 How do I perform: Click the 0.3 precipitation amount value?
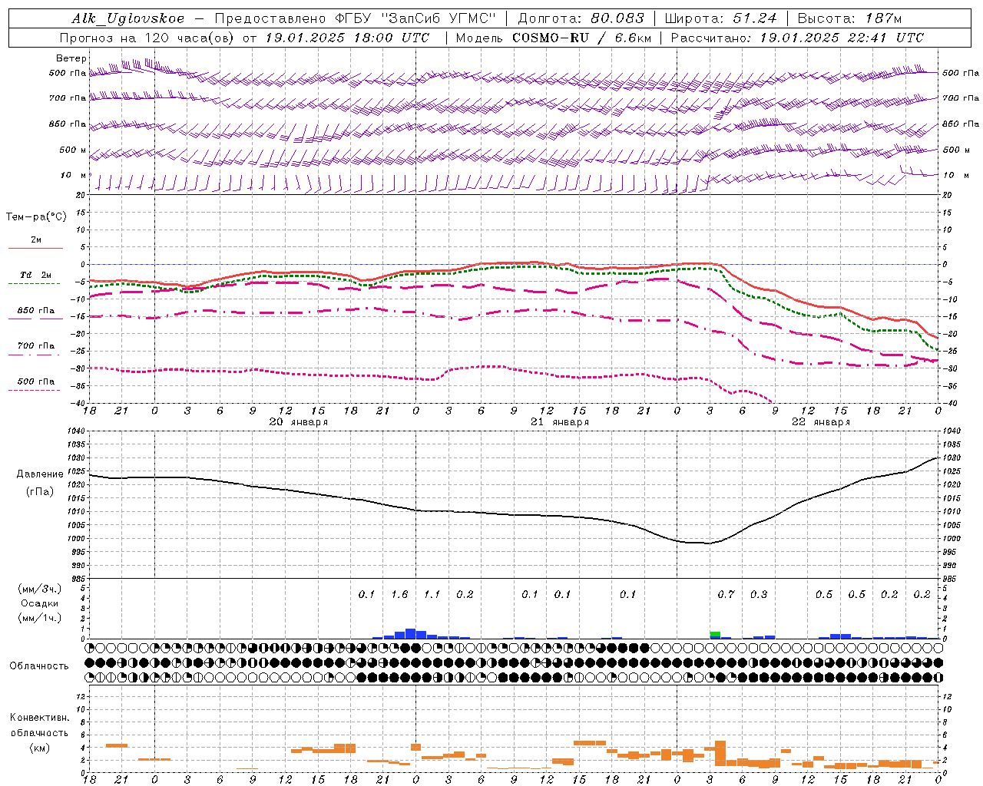tap(759, 595)
